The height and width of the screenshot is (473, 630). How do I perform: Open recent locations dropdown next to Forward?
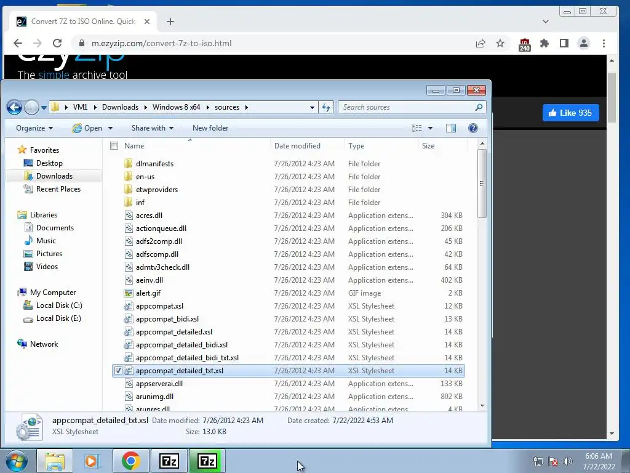coord(44,108)
